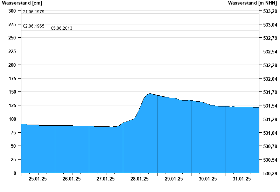Pick the 30.01.25 date label
Viewport: 280px width, 192px height.
pos(208,179)
